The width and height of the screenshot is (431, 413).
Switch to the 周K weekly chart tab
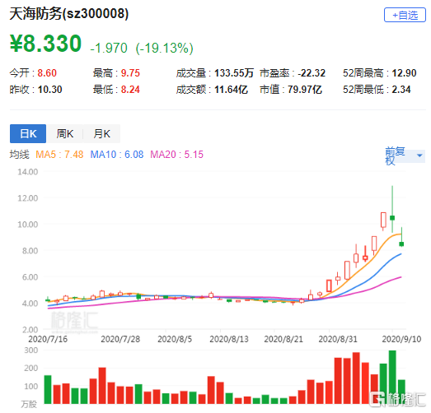point(64,133)
